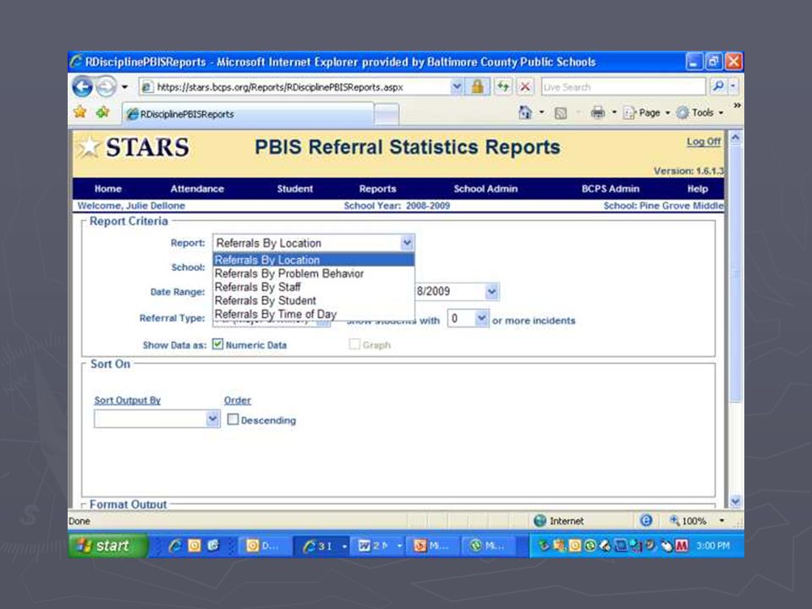Image resolution: width=812 pixels, height=609 pixels.
Task: Click the Windows start button
Action: point(108,546)
